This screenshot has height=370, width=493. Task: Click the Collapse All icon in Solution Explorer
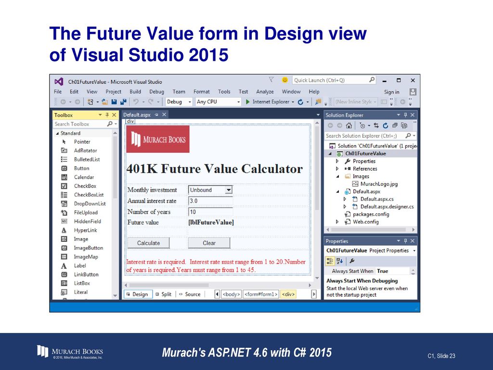click(x=395, y=126)
